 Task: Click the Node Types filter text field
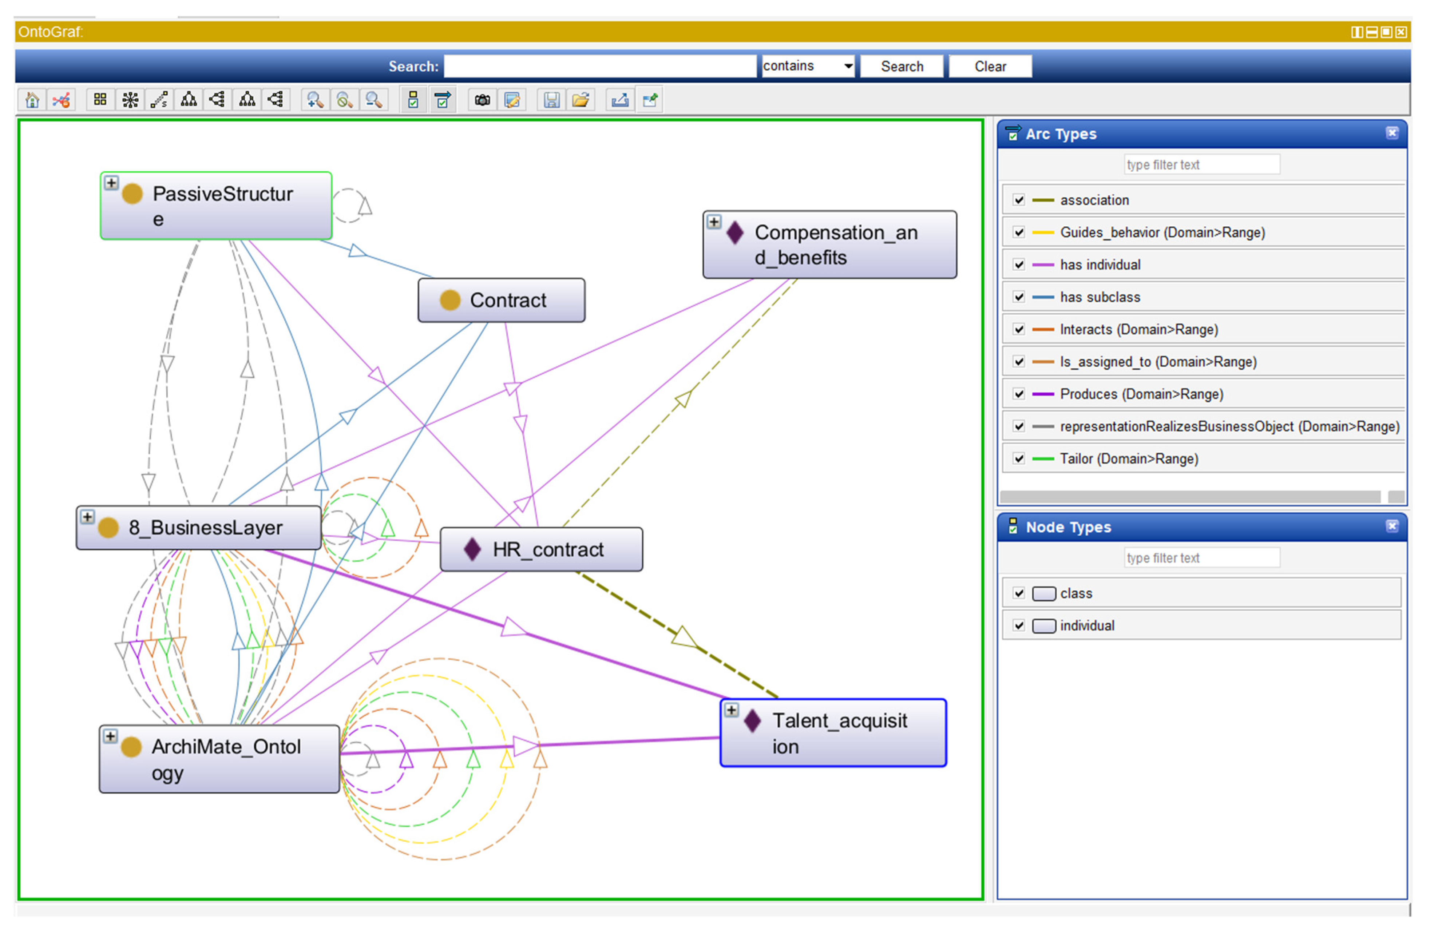click(x=1202, y=558)
